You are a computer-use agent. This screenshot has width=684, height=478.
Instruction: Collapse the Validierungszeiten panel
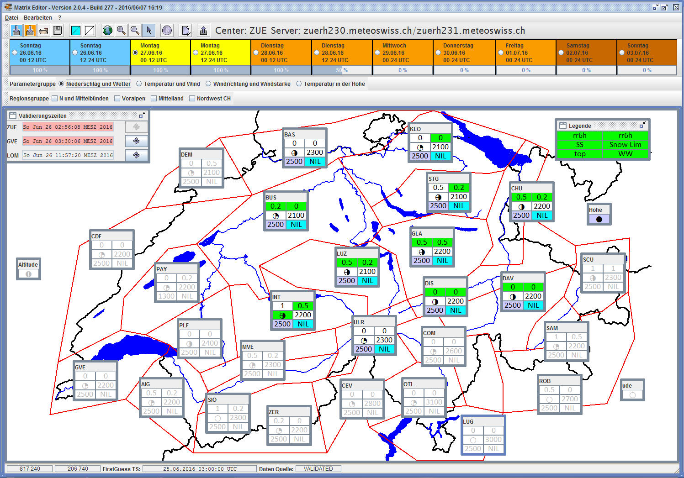click(x=142, y=115)
